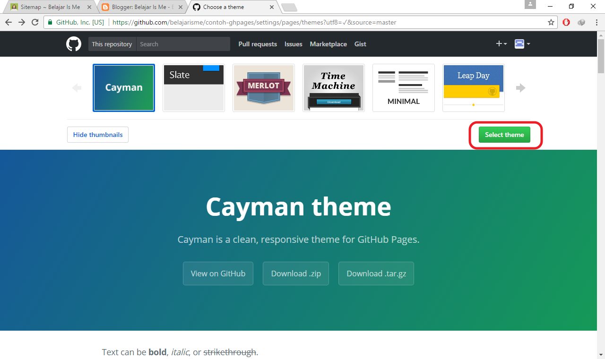Click the Cayman theme heading
605x359 pixels.
click(x=299, y=206)
